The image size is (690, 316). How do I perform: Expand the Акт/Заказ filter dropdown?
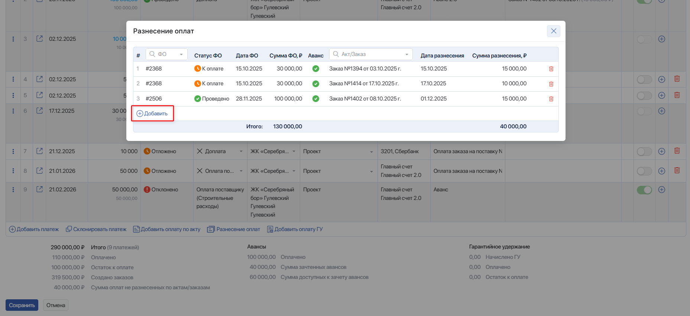[x=407, y=54]
